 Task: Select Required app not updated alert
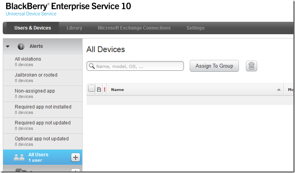[x=43, y=126]
